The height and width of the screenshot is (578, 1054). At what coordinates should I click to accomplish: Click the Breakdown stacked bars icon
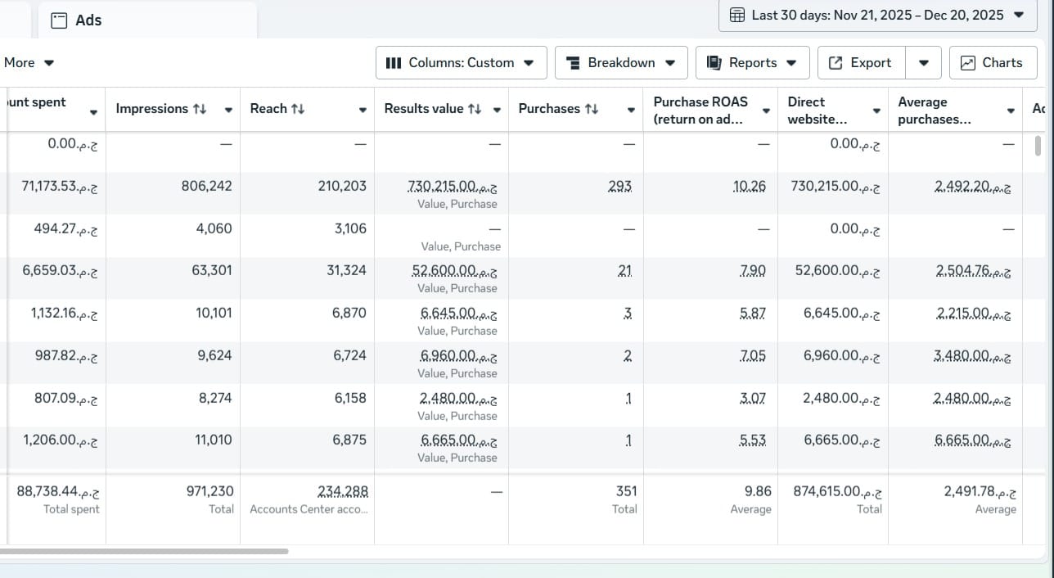tap(573, 63)
